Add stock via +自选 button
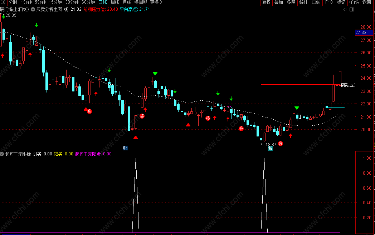This screenshot has width=375, height=235. click(354, 2)
